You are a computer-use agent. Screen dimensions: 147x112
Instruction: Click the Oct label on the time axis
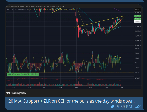point(13,87)
